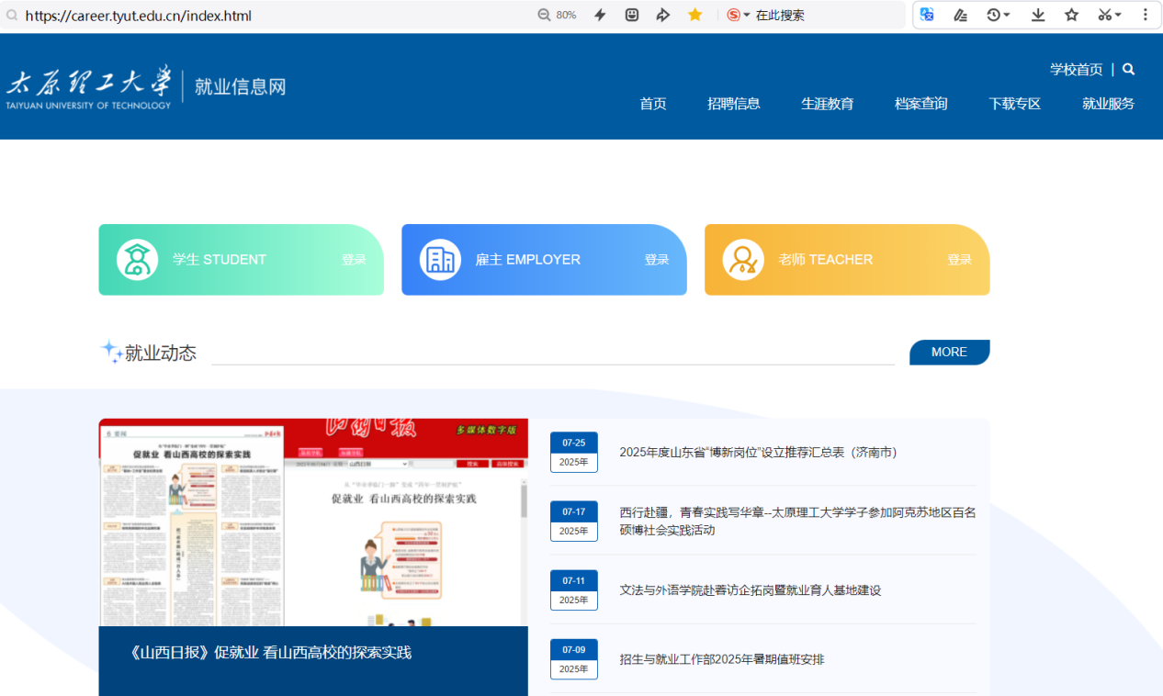The image size is (1163, 696).
Task: Open the search engine dropdown arrow
Action: point(747,15)
